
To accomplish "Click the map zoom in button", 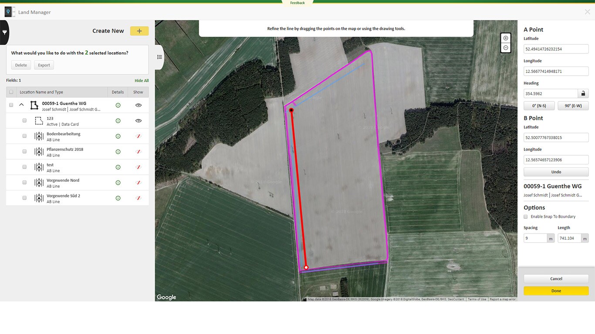I will [x=505, y=38].
